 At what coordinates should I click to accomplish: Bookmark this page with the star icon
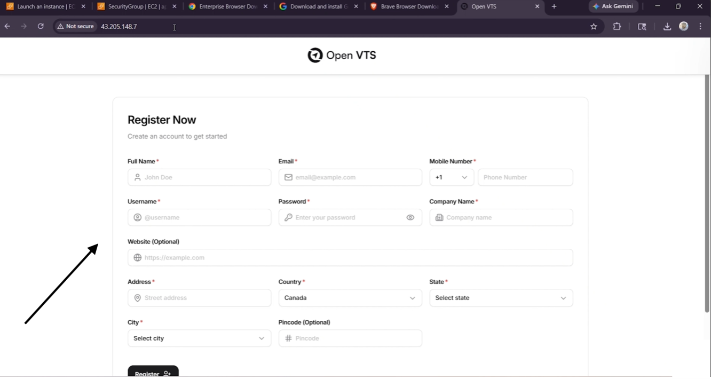[x=594, y=26]
